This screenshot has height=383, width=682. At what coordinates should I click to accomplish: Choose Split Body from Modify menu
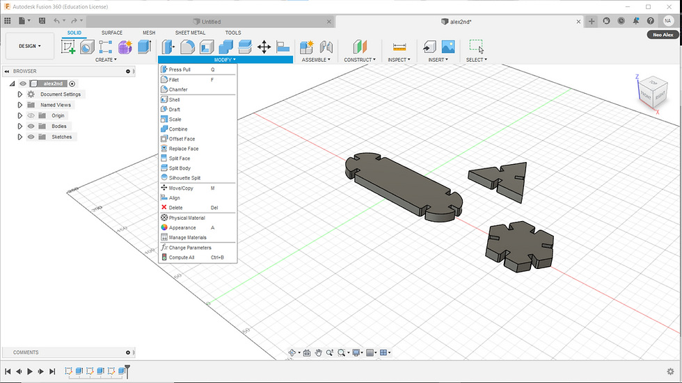click(198, 168)
